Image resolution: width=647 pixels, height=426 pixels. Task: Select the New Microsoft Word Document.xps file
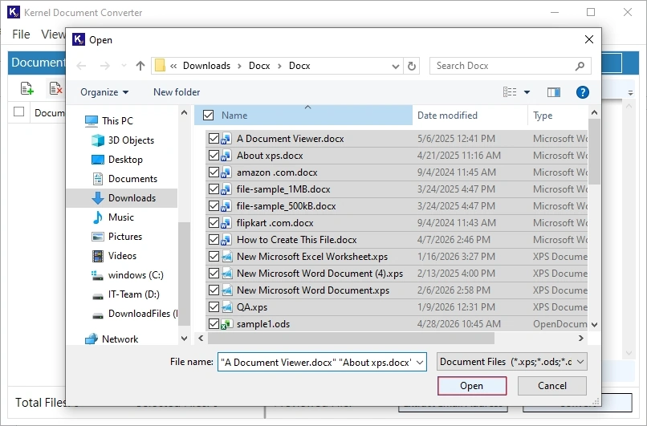pos(396,290)
